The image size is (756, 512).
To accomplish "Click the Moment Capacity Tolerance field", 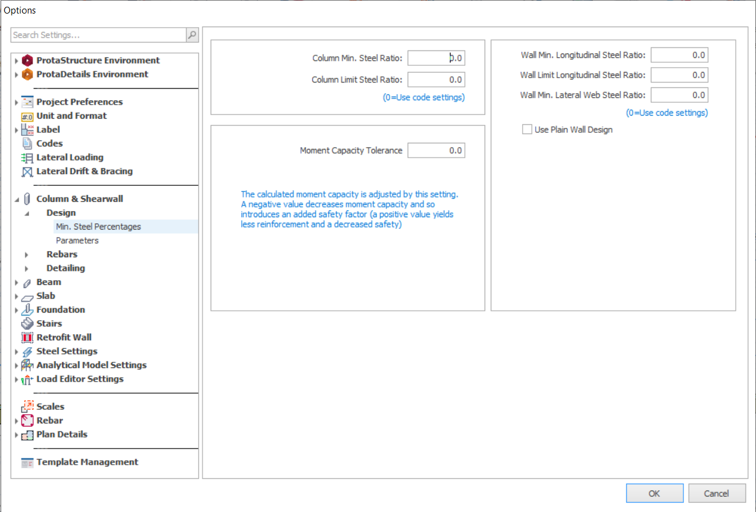I will coord(436,150).
